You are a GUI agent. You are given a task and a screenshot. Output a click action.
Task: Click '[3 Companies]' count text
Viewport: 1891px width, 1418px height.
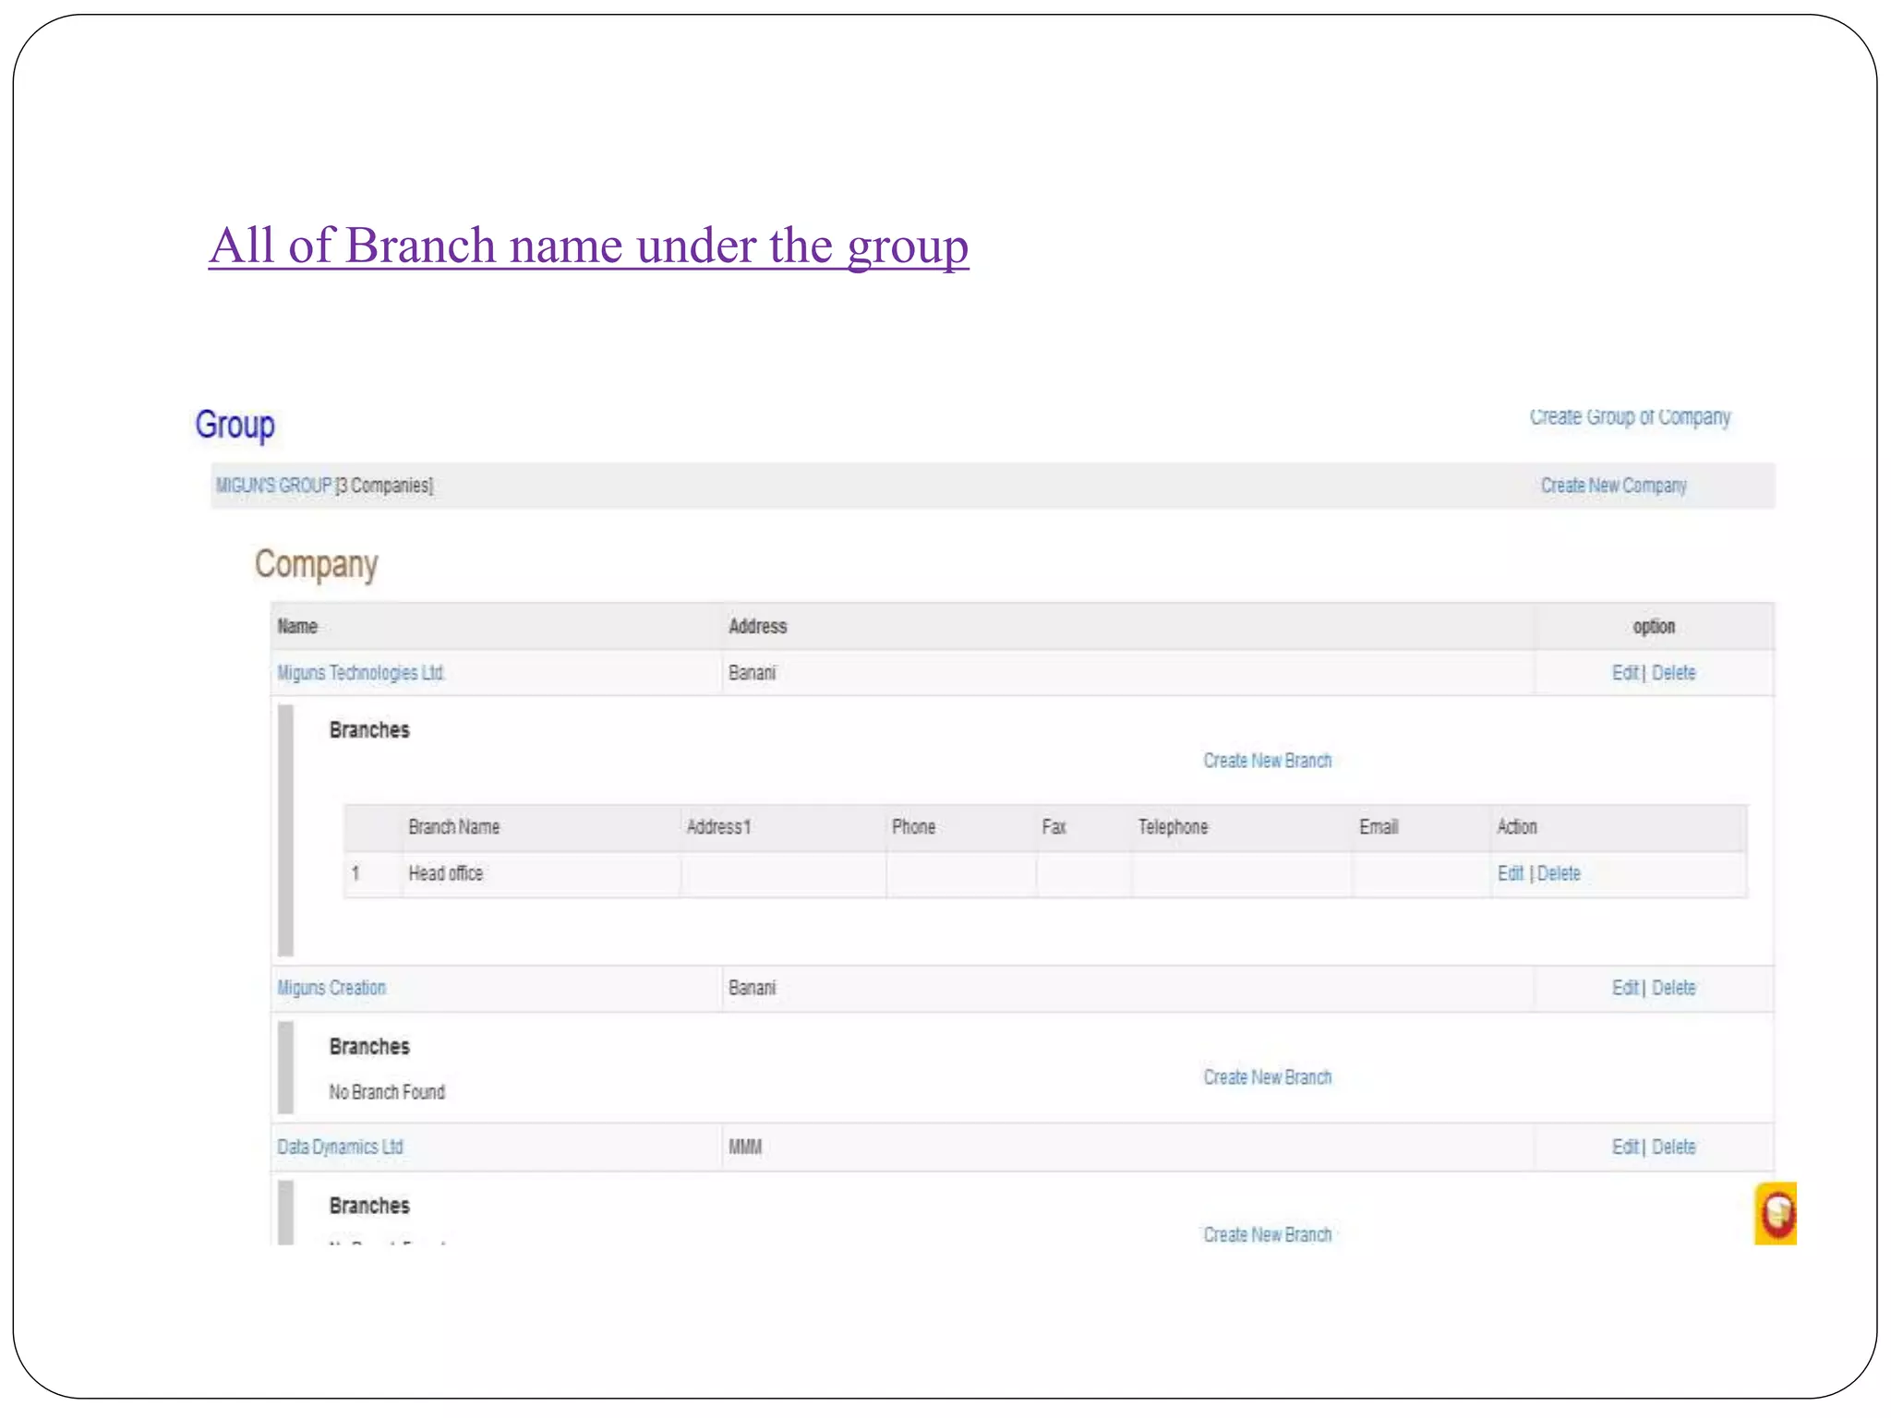click(384, 486)
